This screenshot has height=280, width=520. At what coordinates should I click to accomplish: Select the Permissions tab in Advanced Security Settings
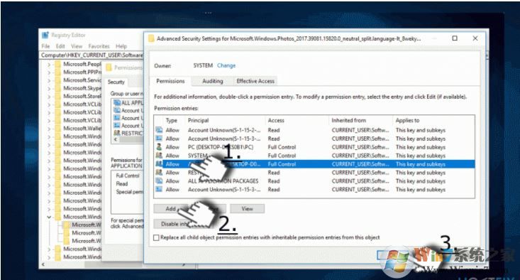tap(170, 81)
